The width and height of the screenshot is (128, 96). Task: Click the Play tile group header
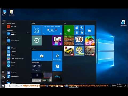pos(65,23)
